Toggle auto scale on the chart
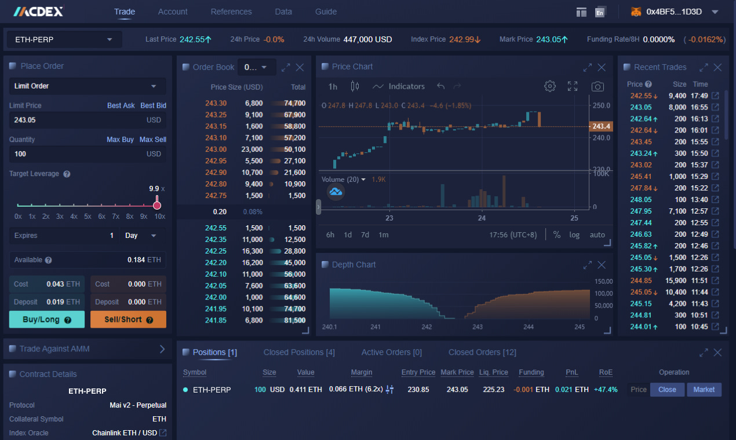Screen dimensions: 736x440 point(597,235)
